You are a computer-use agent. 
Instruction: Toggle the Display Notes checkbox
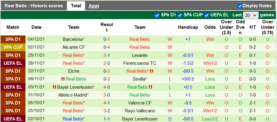(x=240, y=6)
